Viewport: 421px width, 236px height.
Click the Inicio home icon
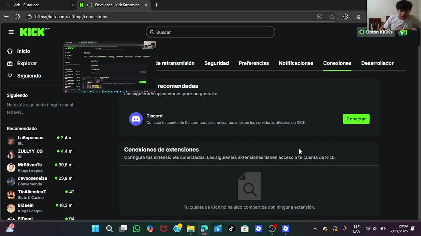(x=10, y=51)
